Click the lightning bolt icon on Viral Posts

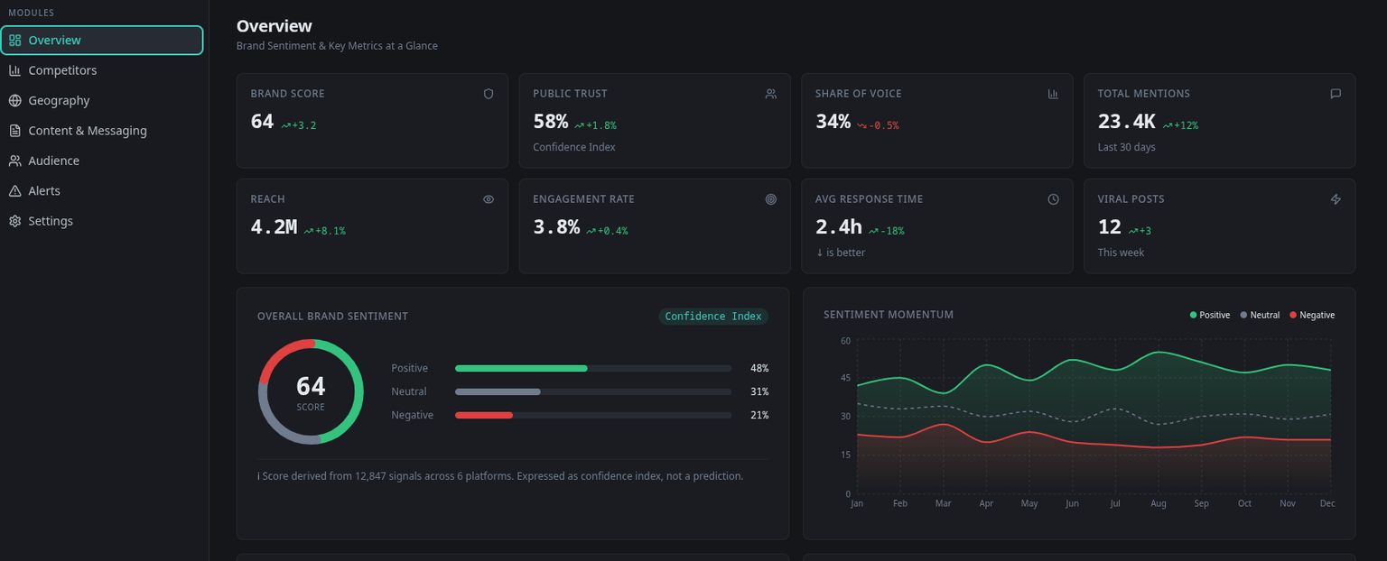1336,199
